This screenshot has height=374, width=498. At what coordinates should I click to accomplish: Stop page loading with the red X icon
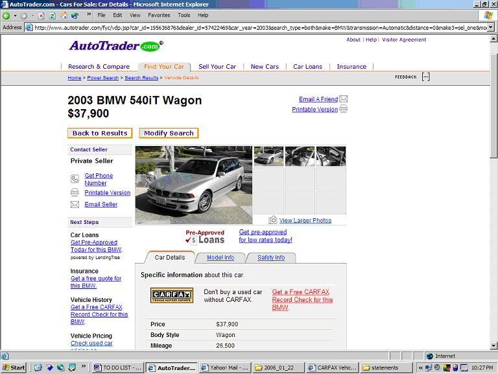tap(41, 16)
